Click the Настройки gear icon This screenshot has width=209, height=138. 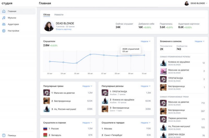click(4, 31)
